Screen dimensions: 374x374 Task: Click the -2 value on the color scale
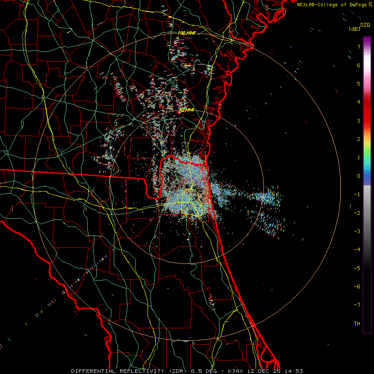357,213
